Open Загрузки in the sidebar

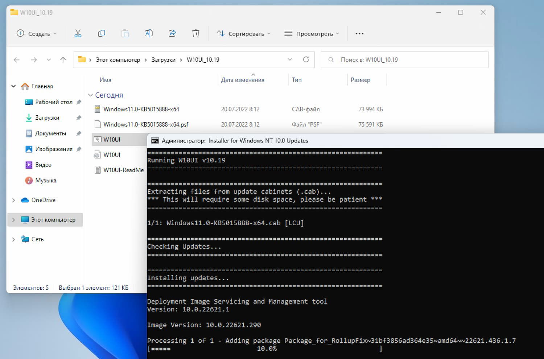pos(47,118)
